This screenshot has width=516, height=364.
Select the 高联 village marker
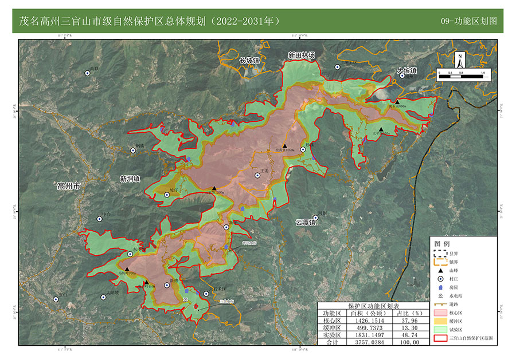click(89, 74)
